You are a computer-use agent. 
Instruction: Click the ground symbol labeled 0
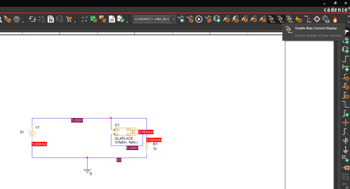[87, 171]
